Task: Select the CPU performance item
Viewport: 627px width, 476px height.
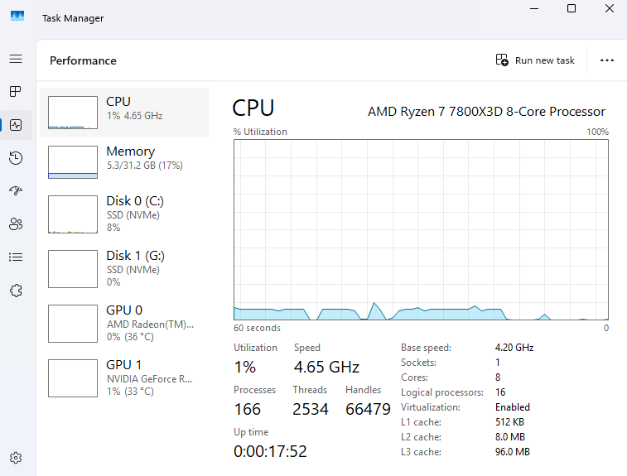Action: 124,113
